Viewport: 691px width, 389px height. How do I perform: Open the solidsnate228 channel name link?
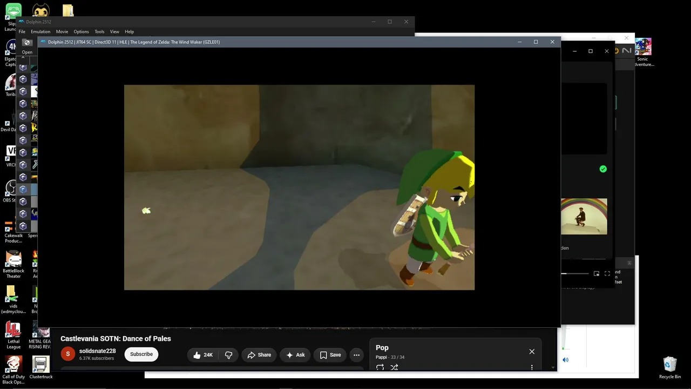(x=98, y=351)
